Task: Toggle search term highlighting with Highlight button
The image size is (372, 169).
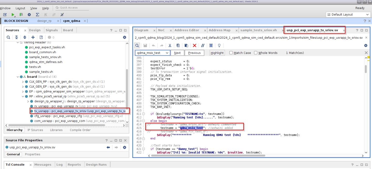Action: pos(217,53)
